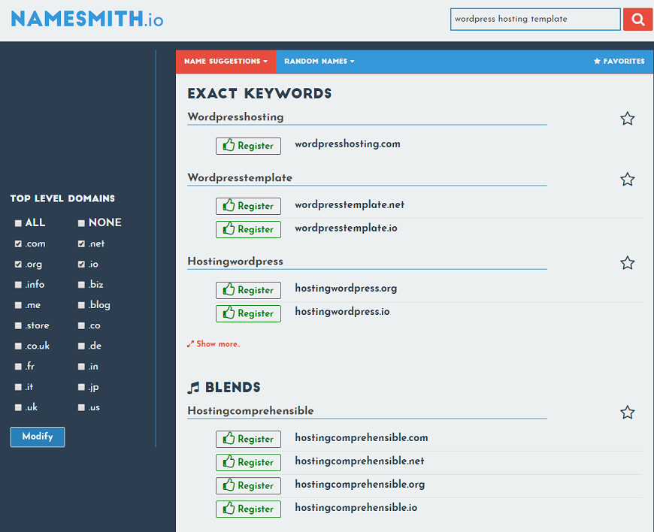The height and width of the screenshot is (532, 654).
Task: Open the hostingwordpress.org domain text
Action: click(346, 289)
